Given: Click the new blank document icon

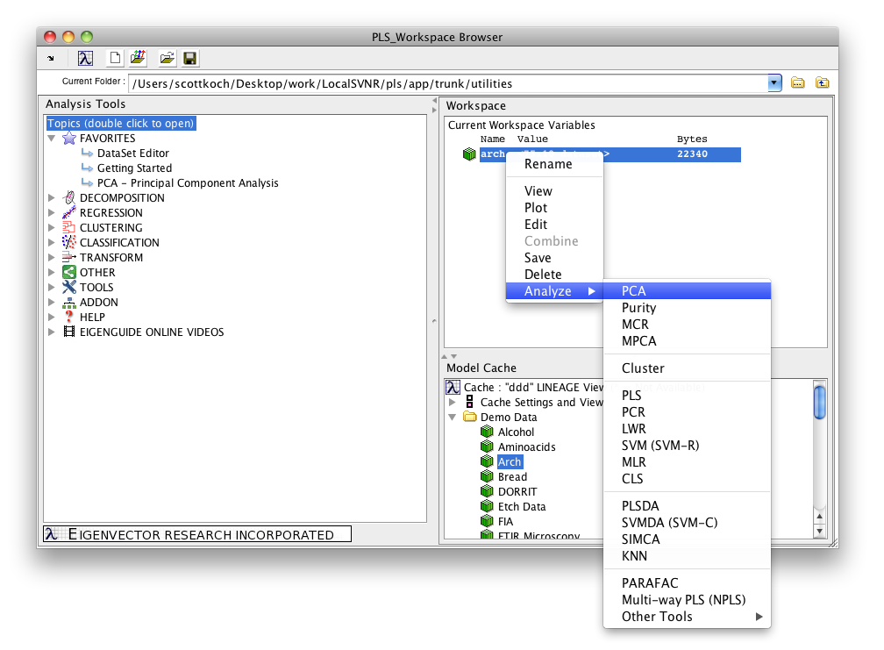Looking at the screenshot, I should click(x=114, y=59).
